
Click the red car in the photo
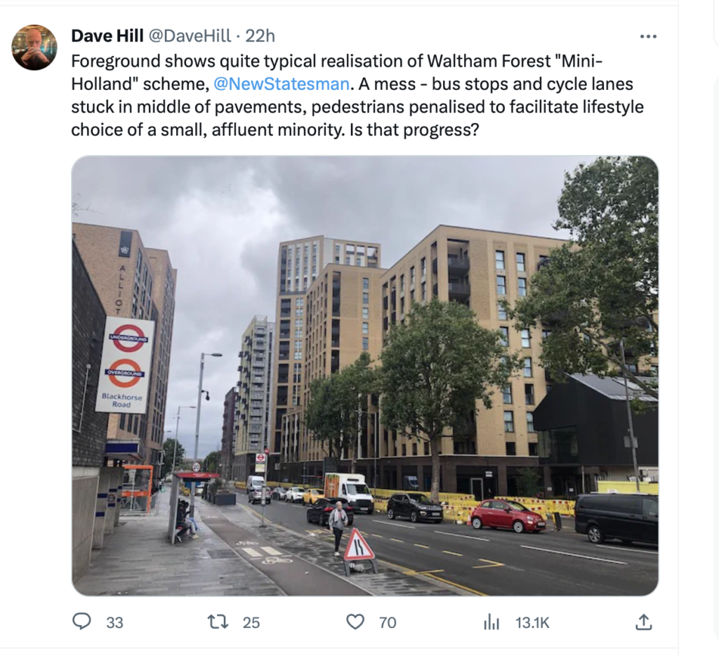click(508, 516)
